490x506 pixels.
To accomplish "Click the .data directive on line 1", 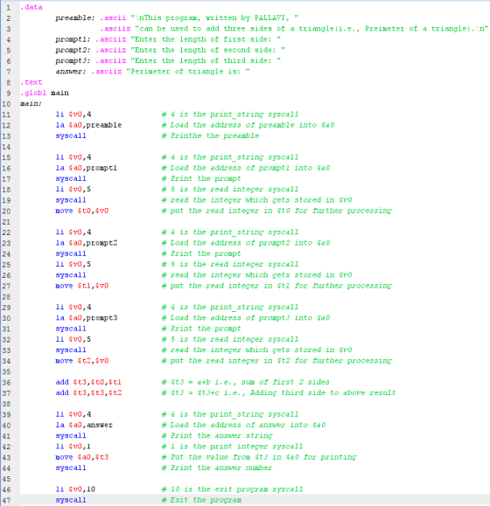I will click(31, 7).
